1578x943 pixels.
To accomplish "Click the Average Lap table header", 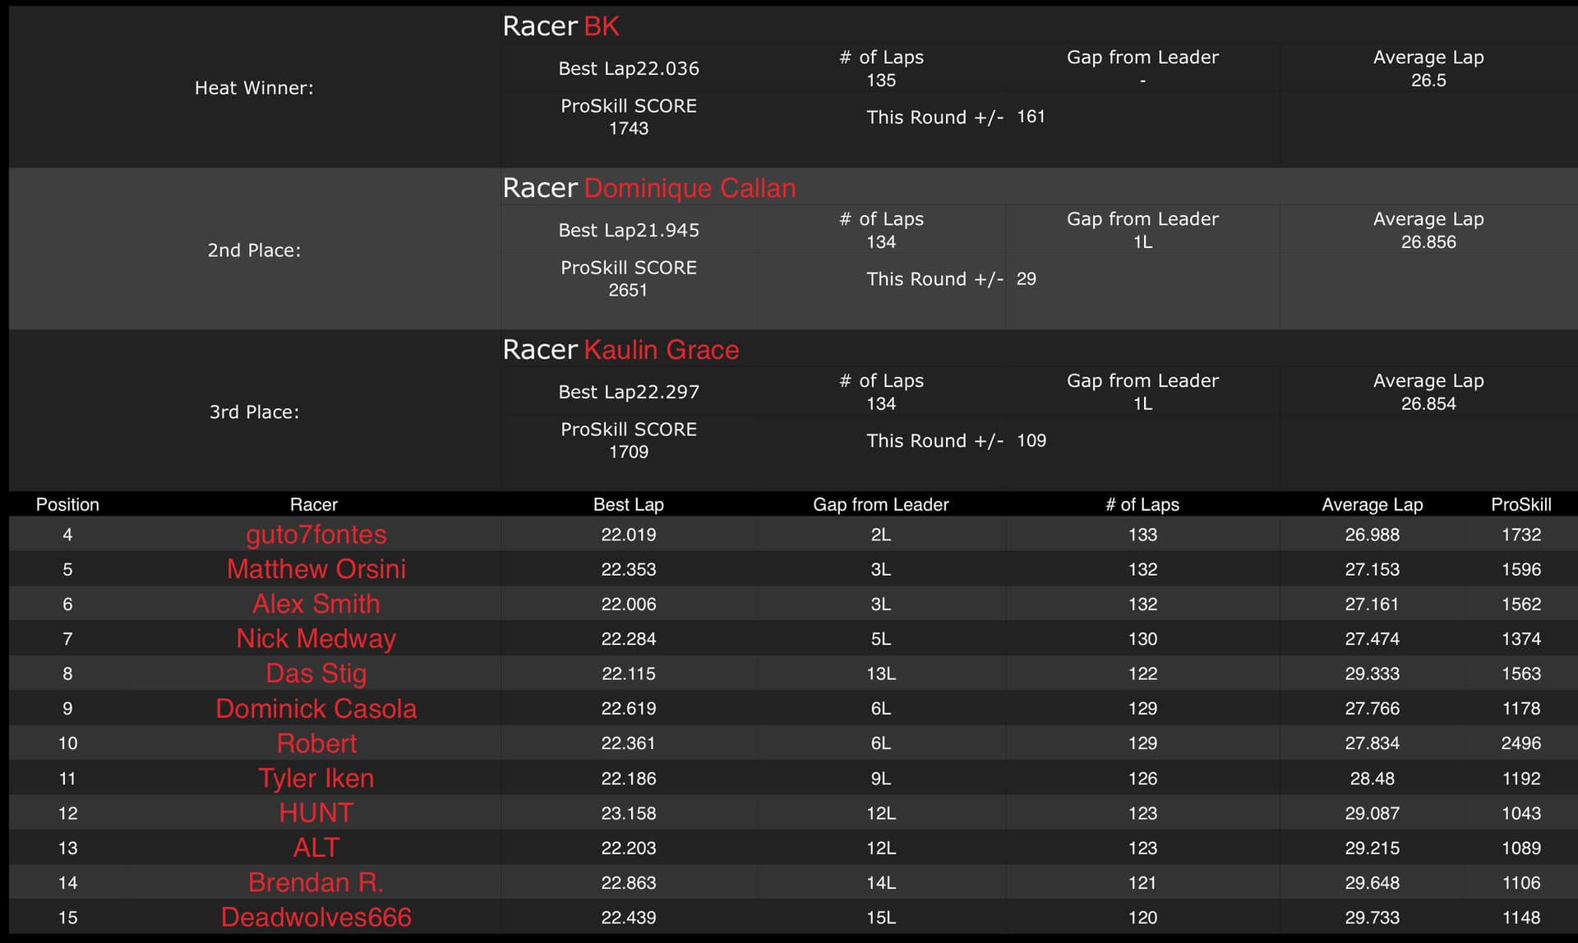I will coord(1372,504).
